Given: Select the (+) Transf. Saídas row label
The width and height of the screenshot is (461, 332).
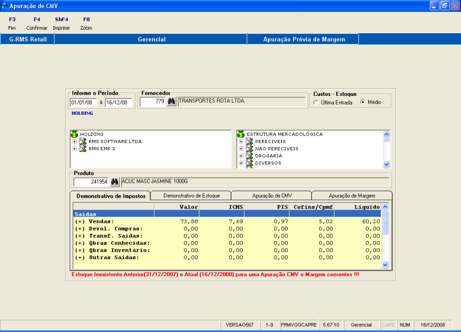Looking at the screenshot, I should click(x=109, y=236).
